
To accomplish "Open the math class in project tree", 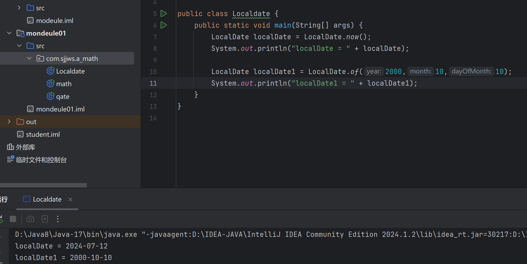I will pos(64,84).
